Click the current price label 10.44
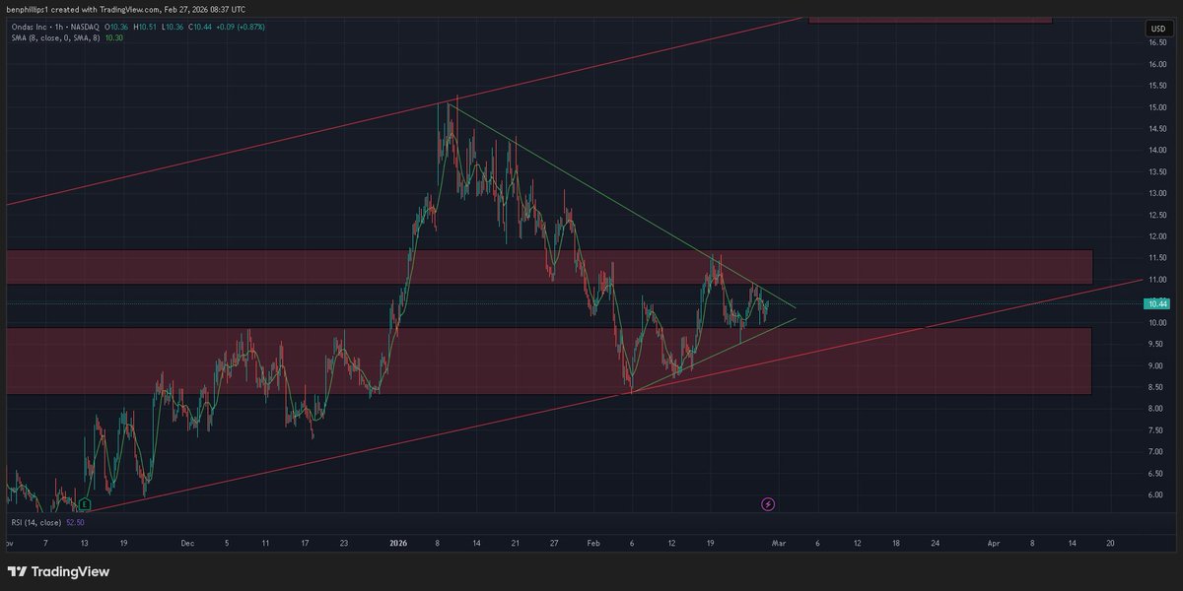 1157,304
